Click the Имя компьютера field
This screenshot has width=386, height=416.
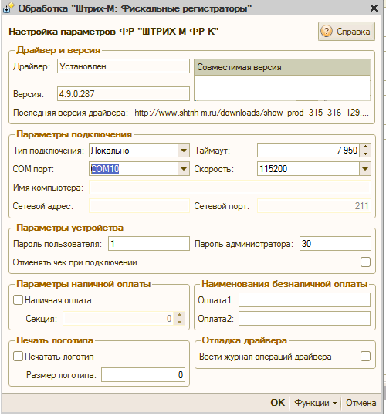pyautogui.click(x=230, y=188)
